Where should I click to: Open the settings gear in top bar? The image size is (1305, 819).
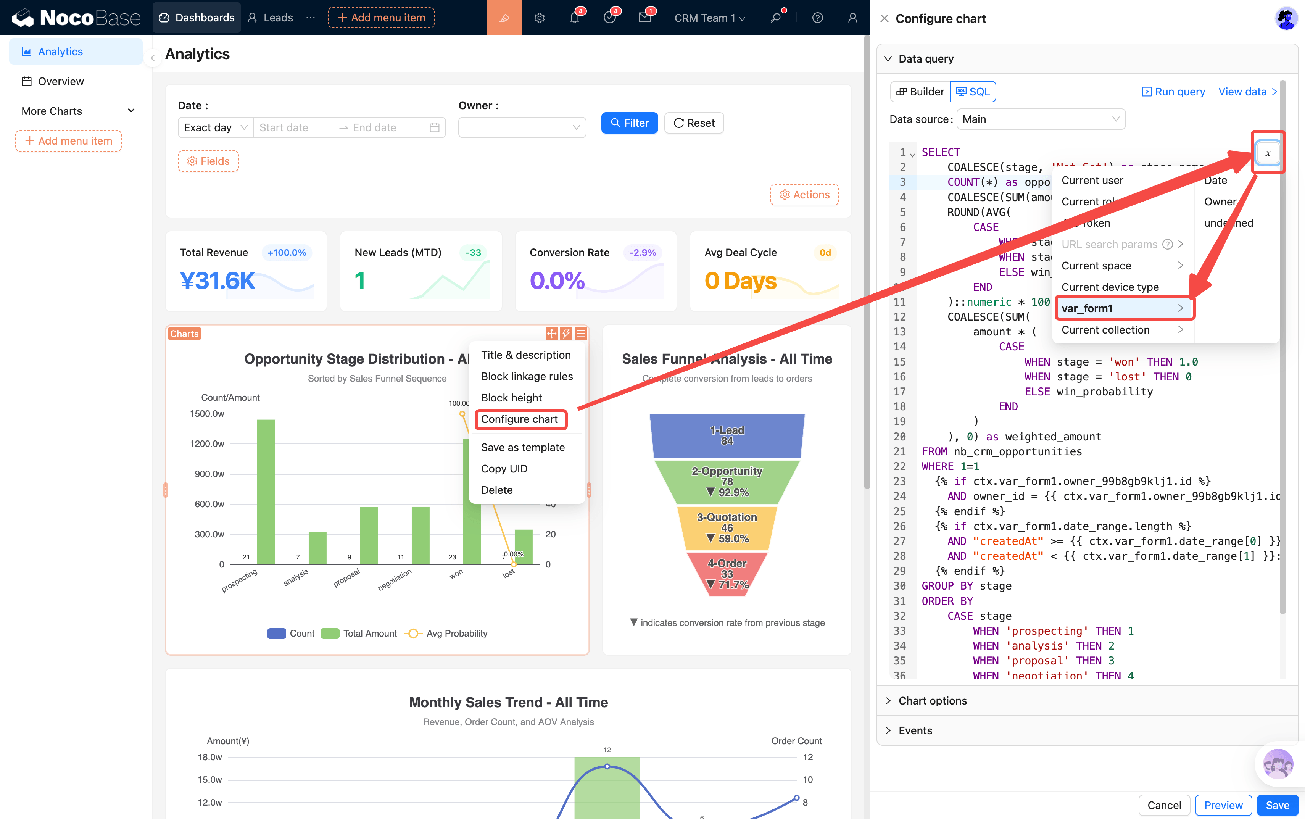539,18
